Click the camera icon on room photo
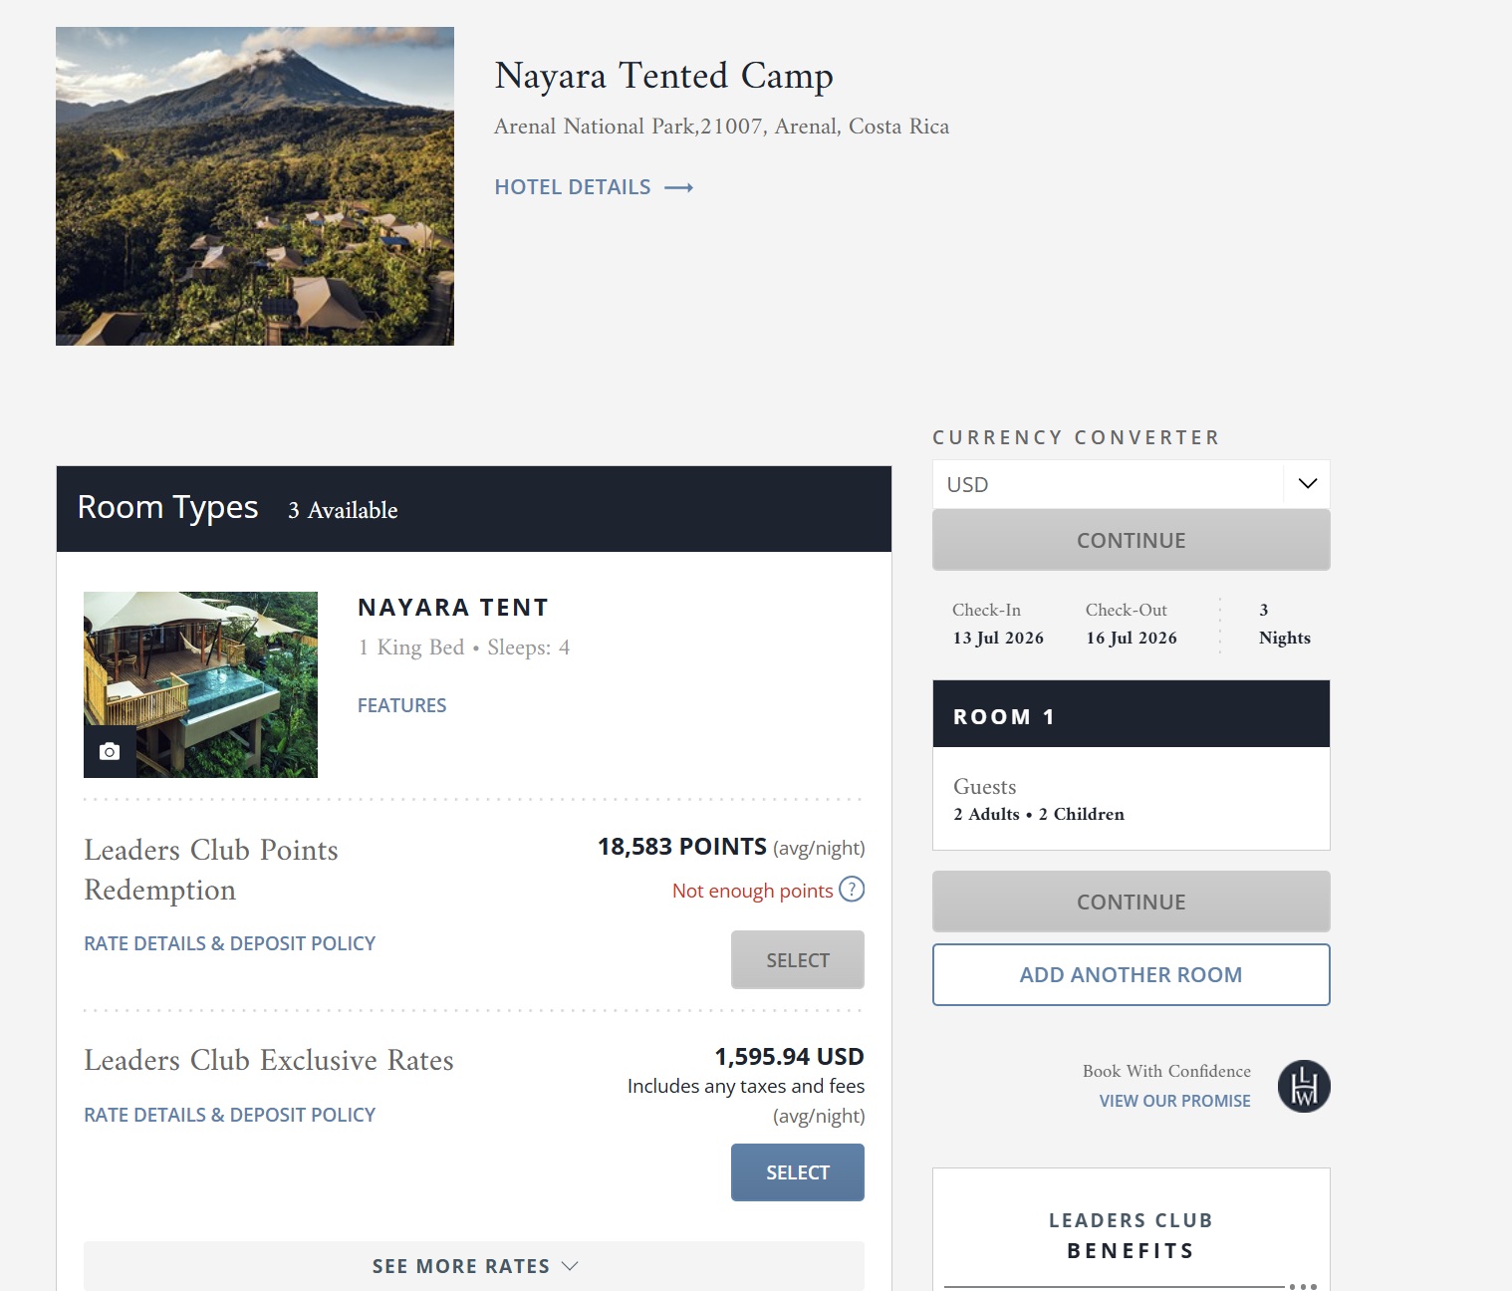This screenshot has width=1512, height=1291. 110,751
